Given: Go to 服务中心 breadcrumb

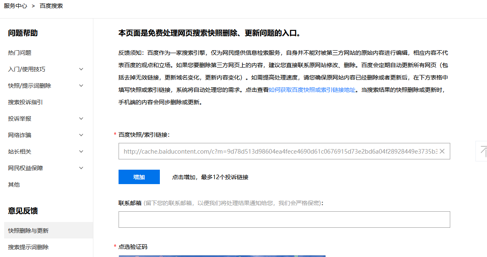Looking at the screenshot, I should coord(15,6).
